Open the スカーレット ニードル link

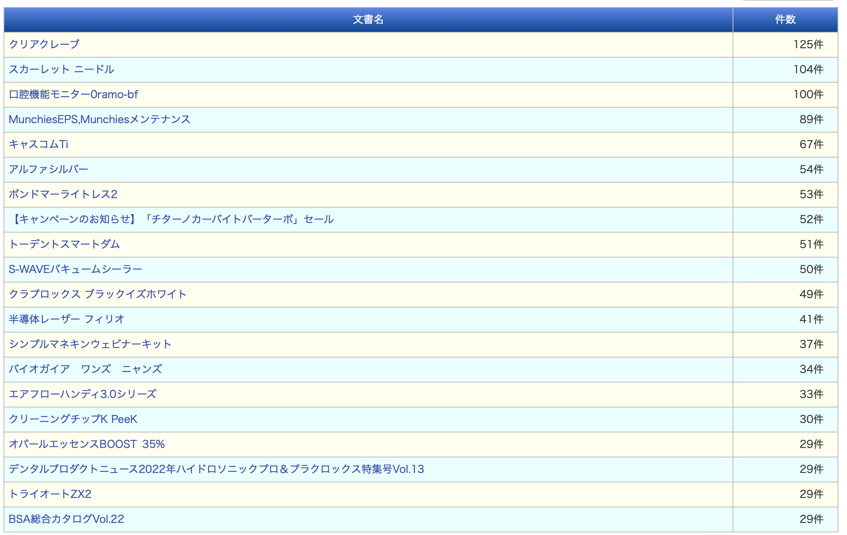coord(61,69)
